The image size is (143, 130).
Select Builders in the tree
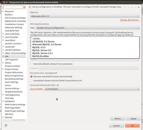[x=9, y=14]
